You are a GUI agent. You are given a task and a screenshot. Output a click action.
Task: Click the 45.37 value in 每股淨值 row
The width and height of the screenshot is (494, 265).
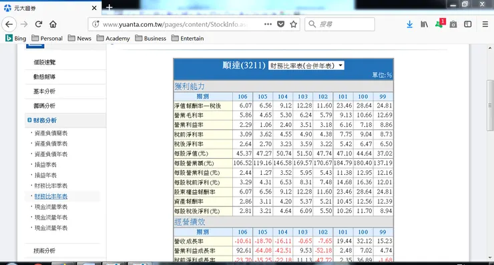point(246,154)
